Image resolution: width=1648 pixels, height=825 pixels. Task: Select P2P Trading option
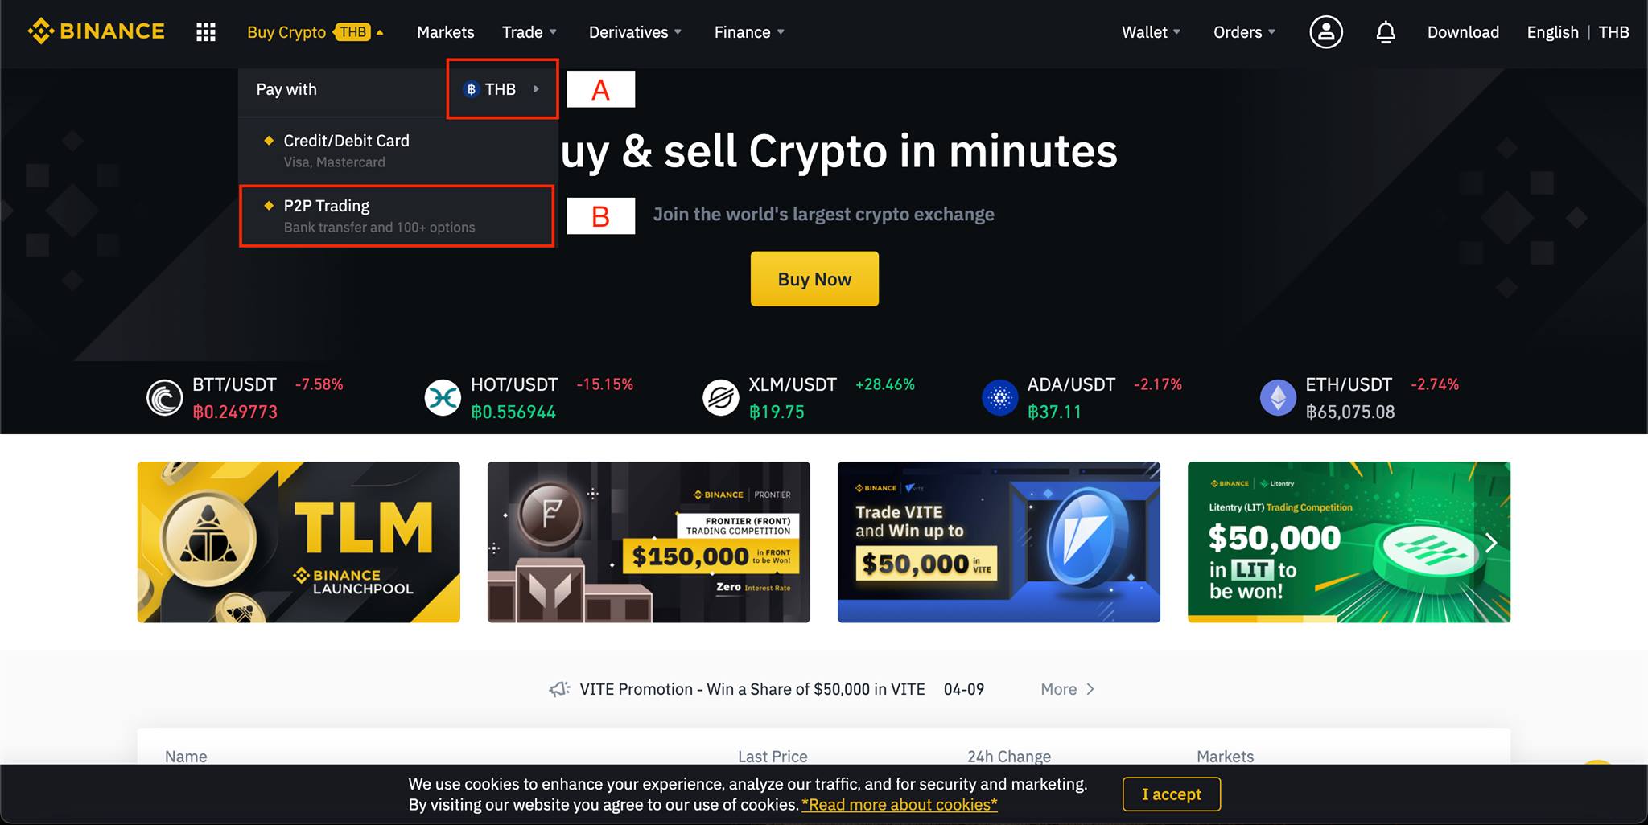pyautogui.click(x=397, y=215)
